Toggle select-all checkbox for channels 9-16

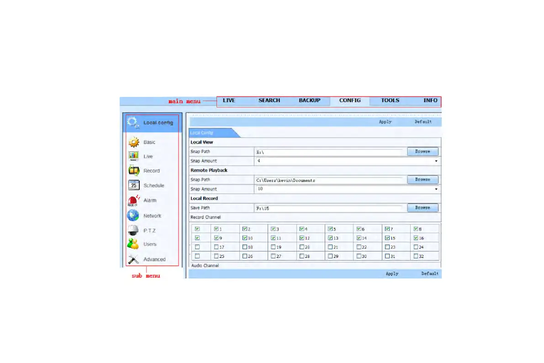pos(197,238)
